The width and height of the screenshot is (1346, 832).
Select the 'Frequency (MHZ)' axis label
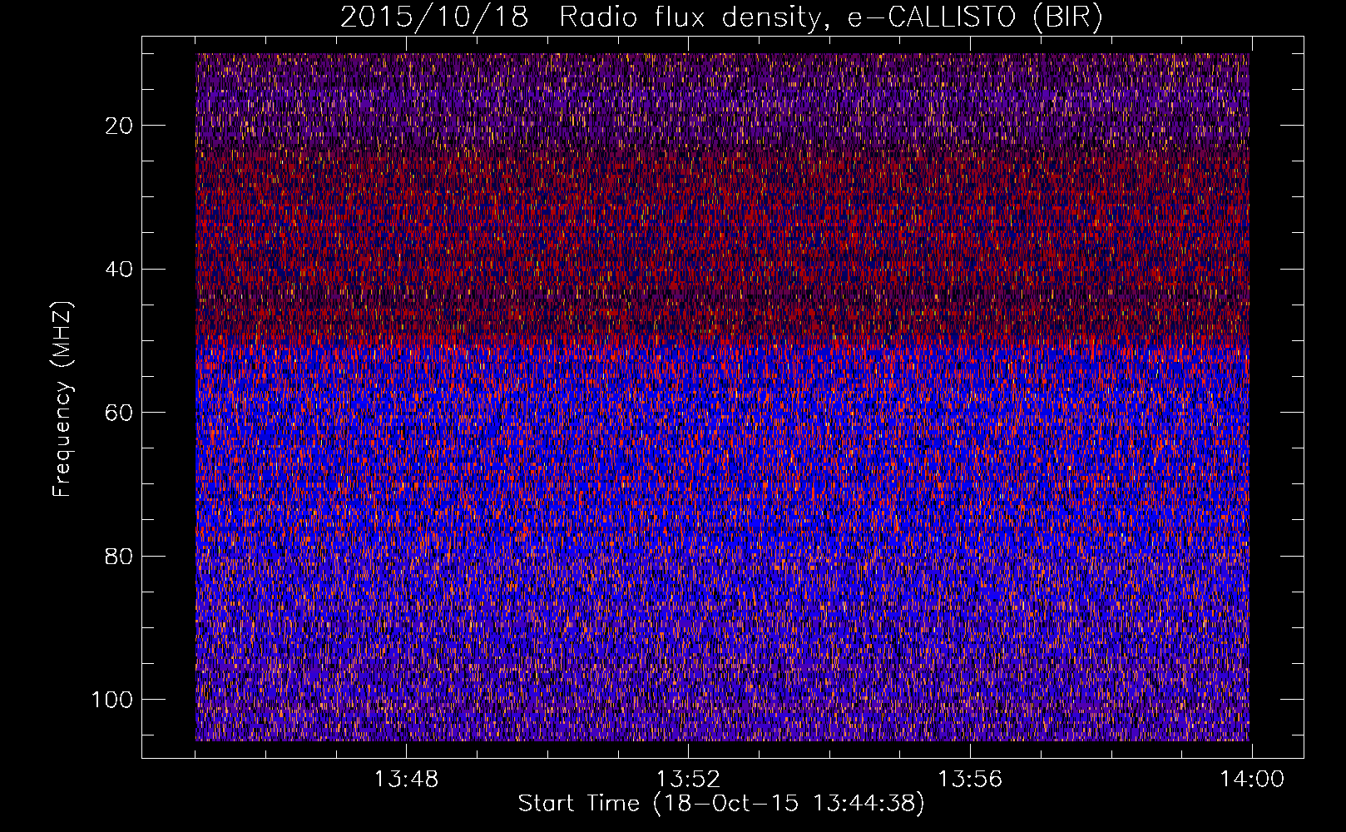[62, 399]
